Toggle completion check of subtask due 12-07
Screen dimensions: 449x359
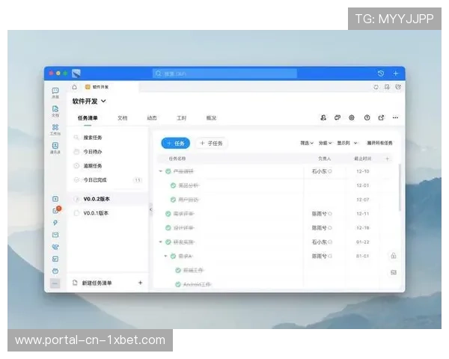173,200
